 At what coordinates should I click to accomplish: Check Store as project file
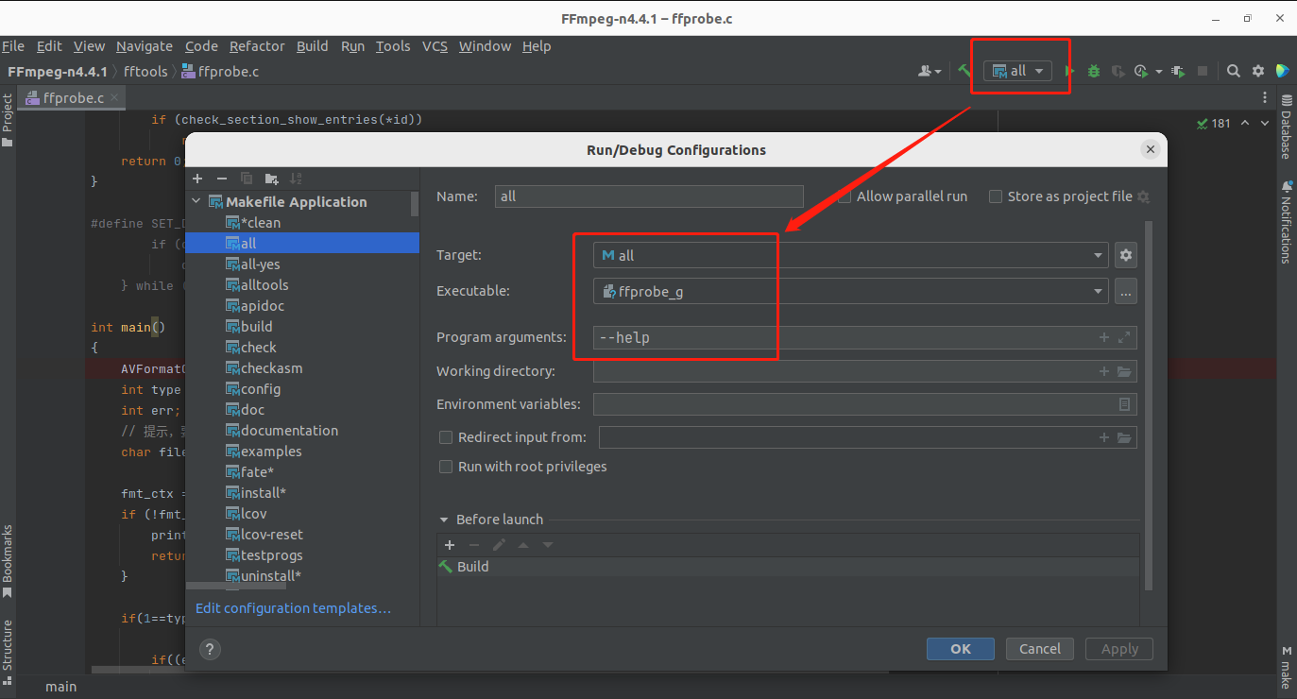coord(996,196)
